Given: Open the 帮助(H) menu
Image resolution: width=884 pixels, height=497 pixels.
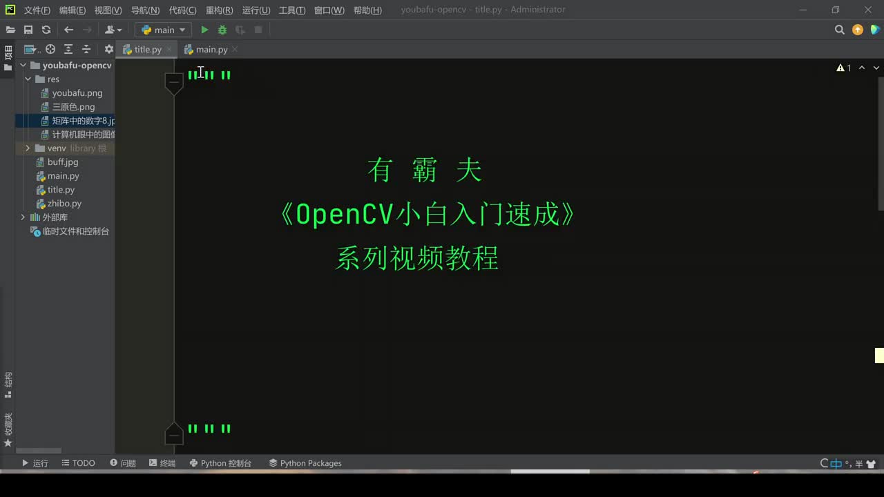Looking at the screenshot, I should click(367, 10).
